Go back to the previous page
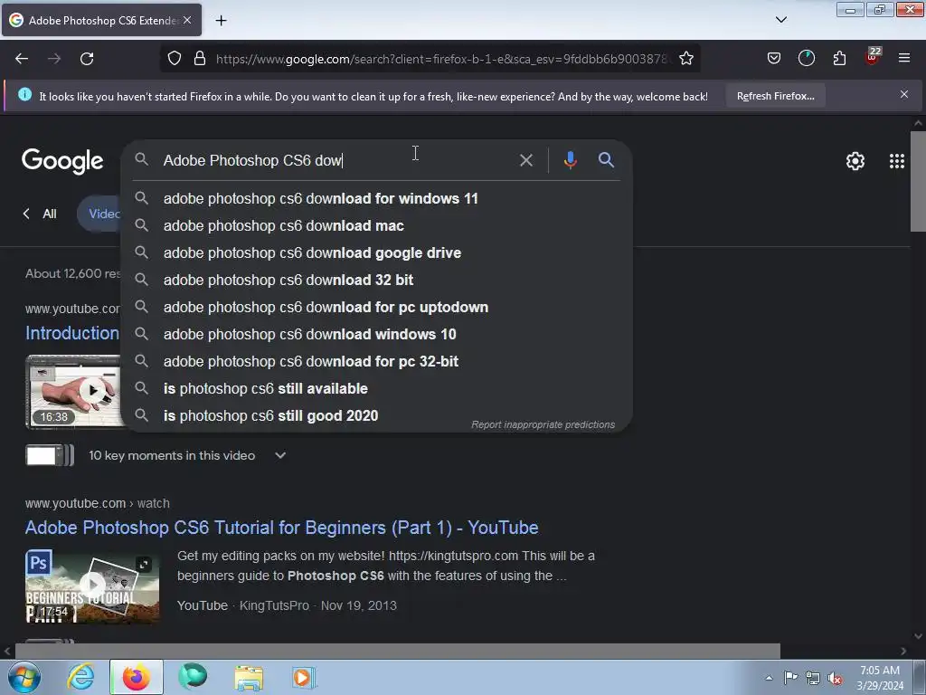The height and width of the screenshot is (695, 926). (x=22, y=59)
